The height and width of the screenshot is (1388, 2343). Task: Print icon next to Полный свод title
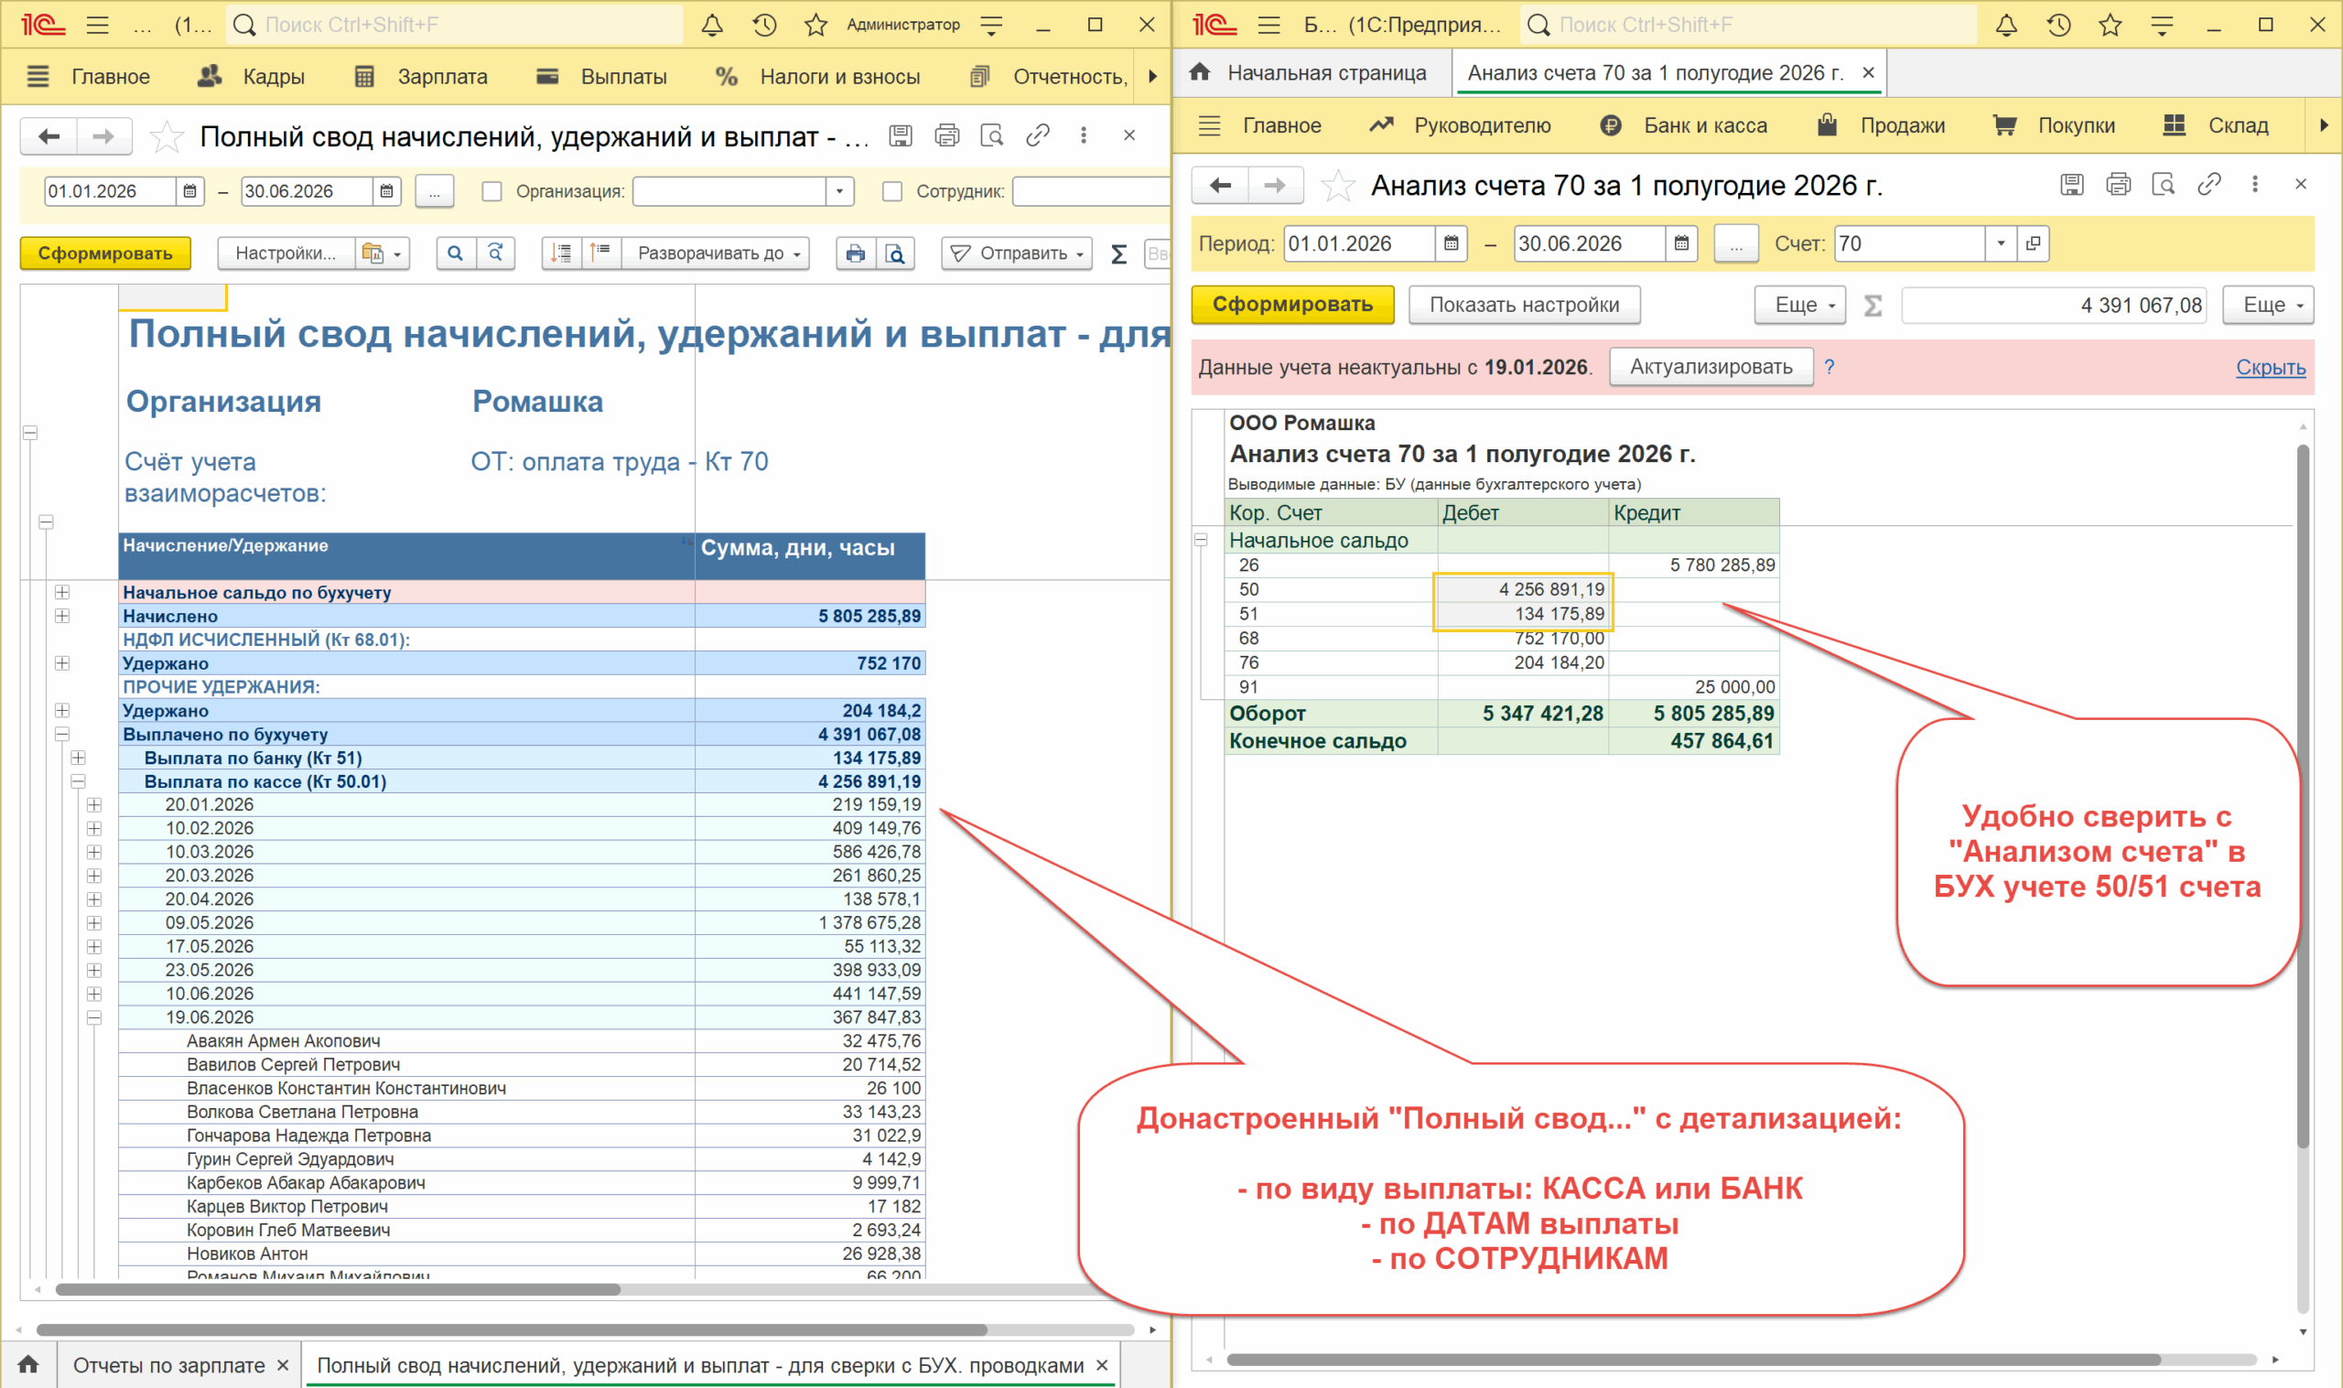click(946, 135)
